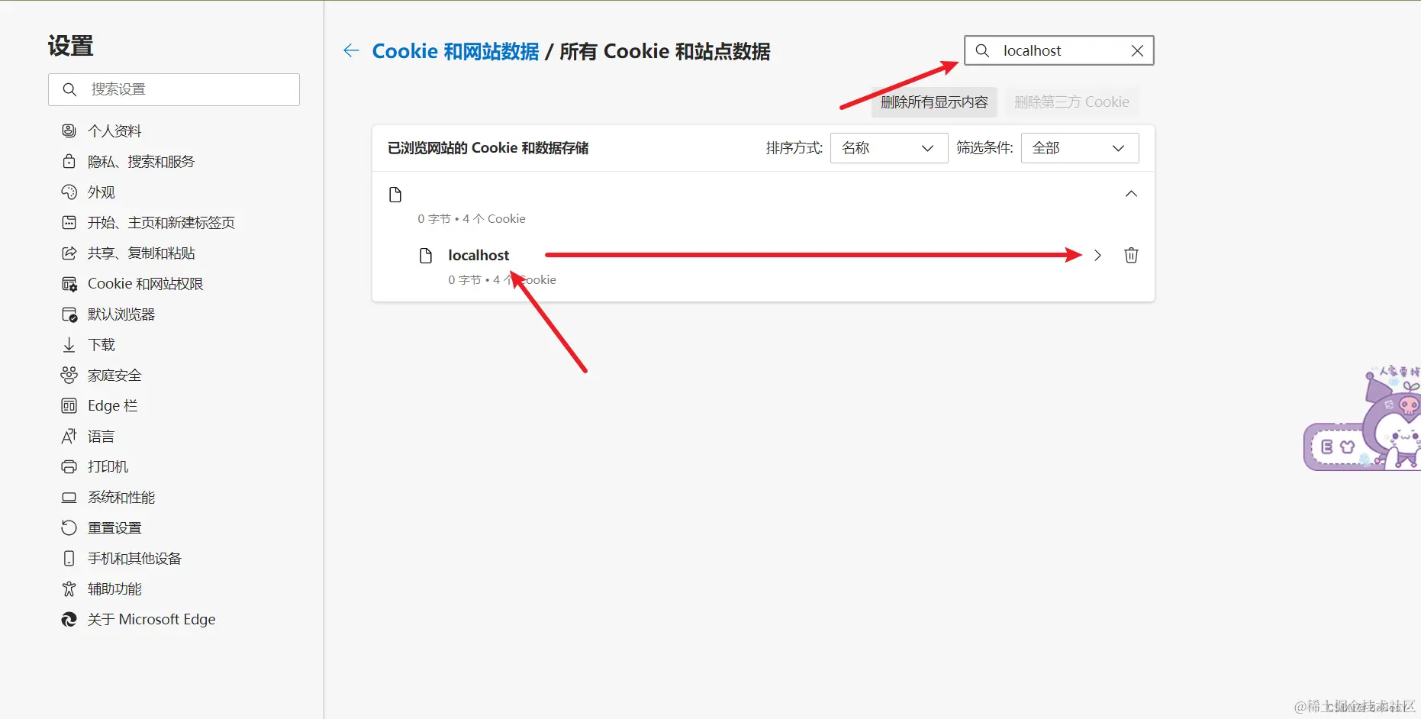Click the 搜索设置 search field

click(x=174, y=89)
